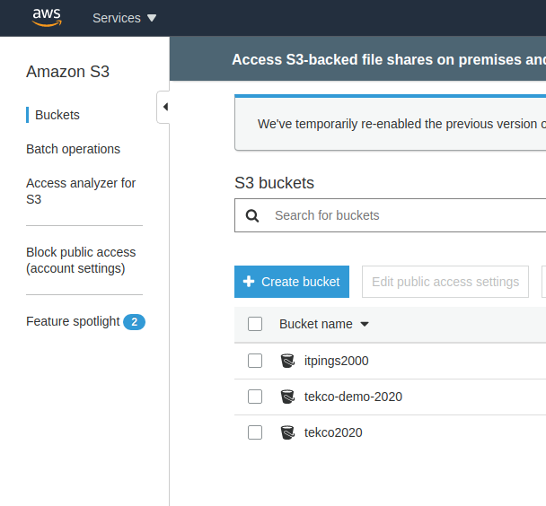Viewport: 546px width, 506px height.
Task: Select the itpings2000 bucket checkbox
Action: pos(255,361)
